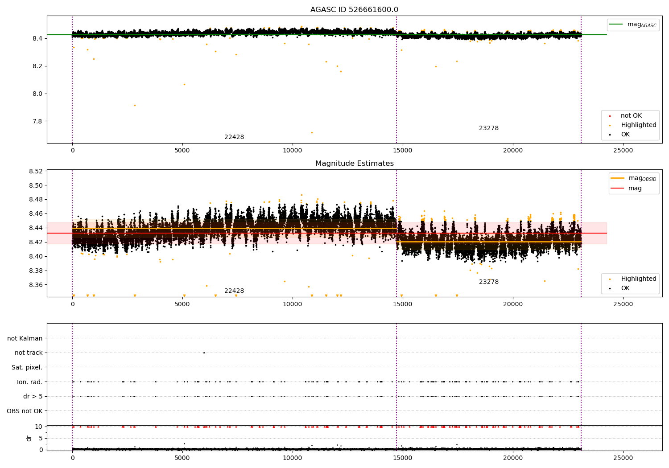The height and width of the screenshot is (468, 669).
Task: Click the 7.8 tick on top plot
Action: [x=37, y=122]
